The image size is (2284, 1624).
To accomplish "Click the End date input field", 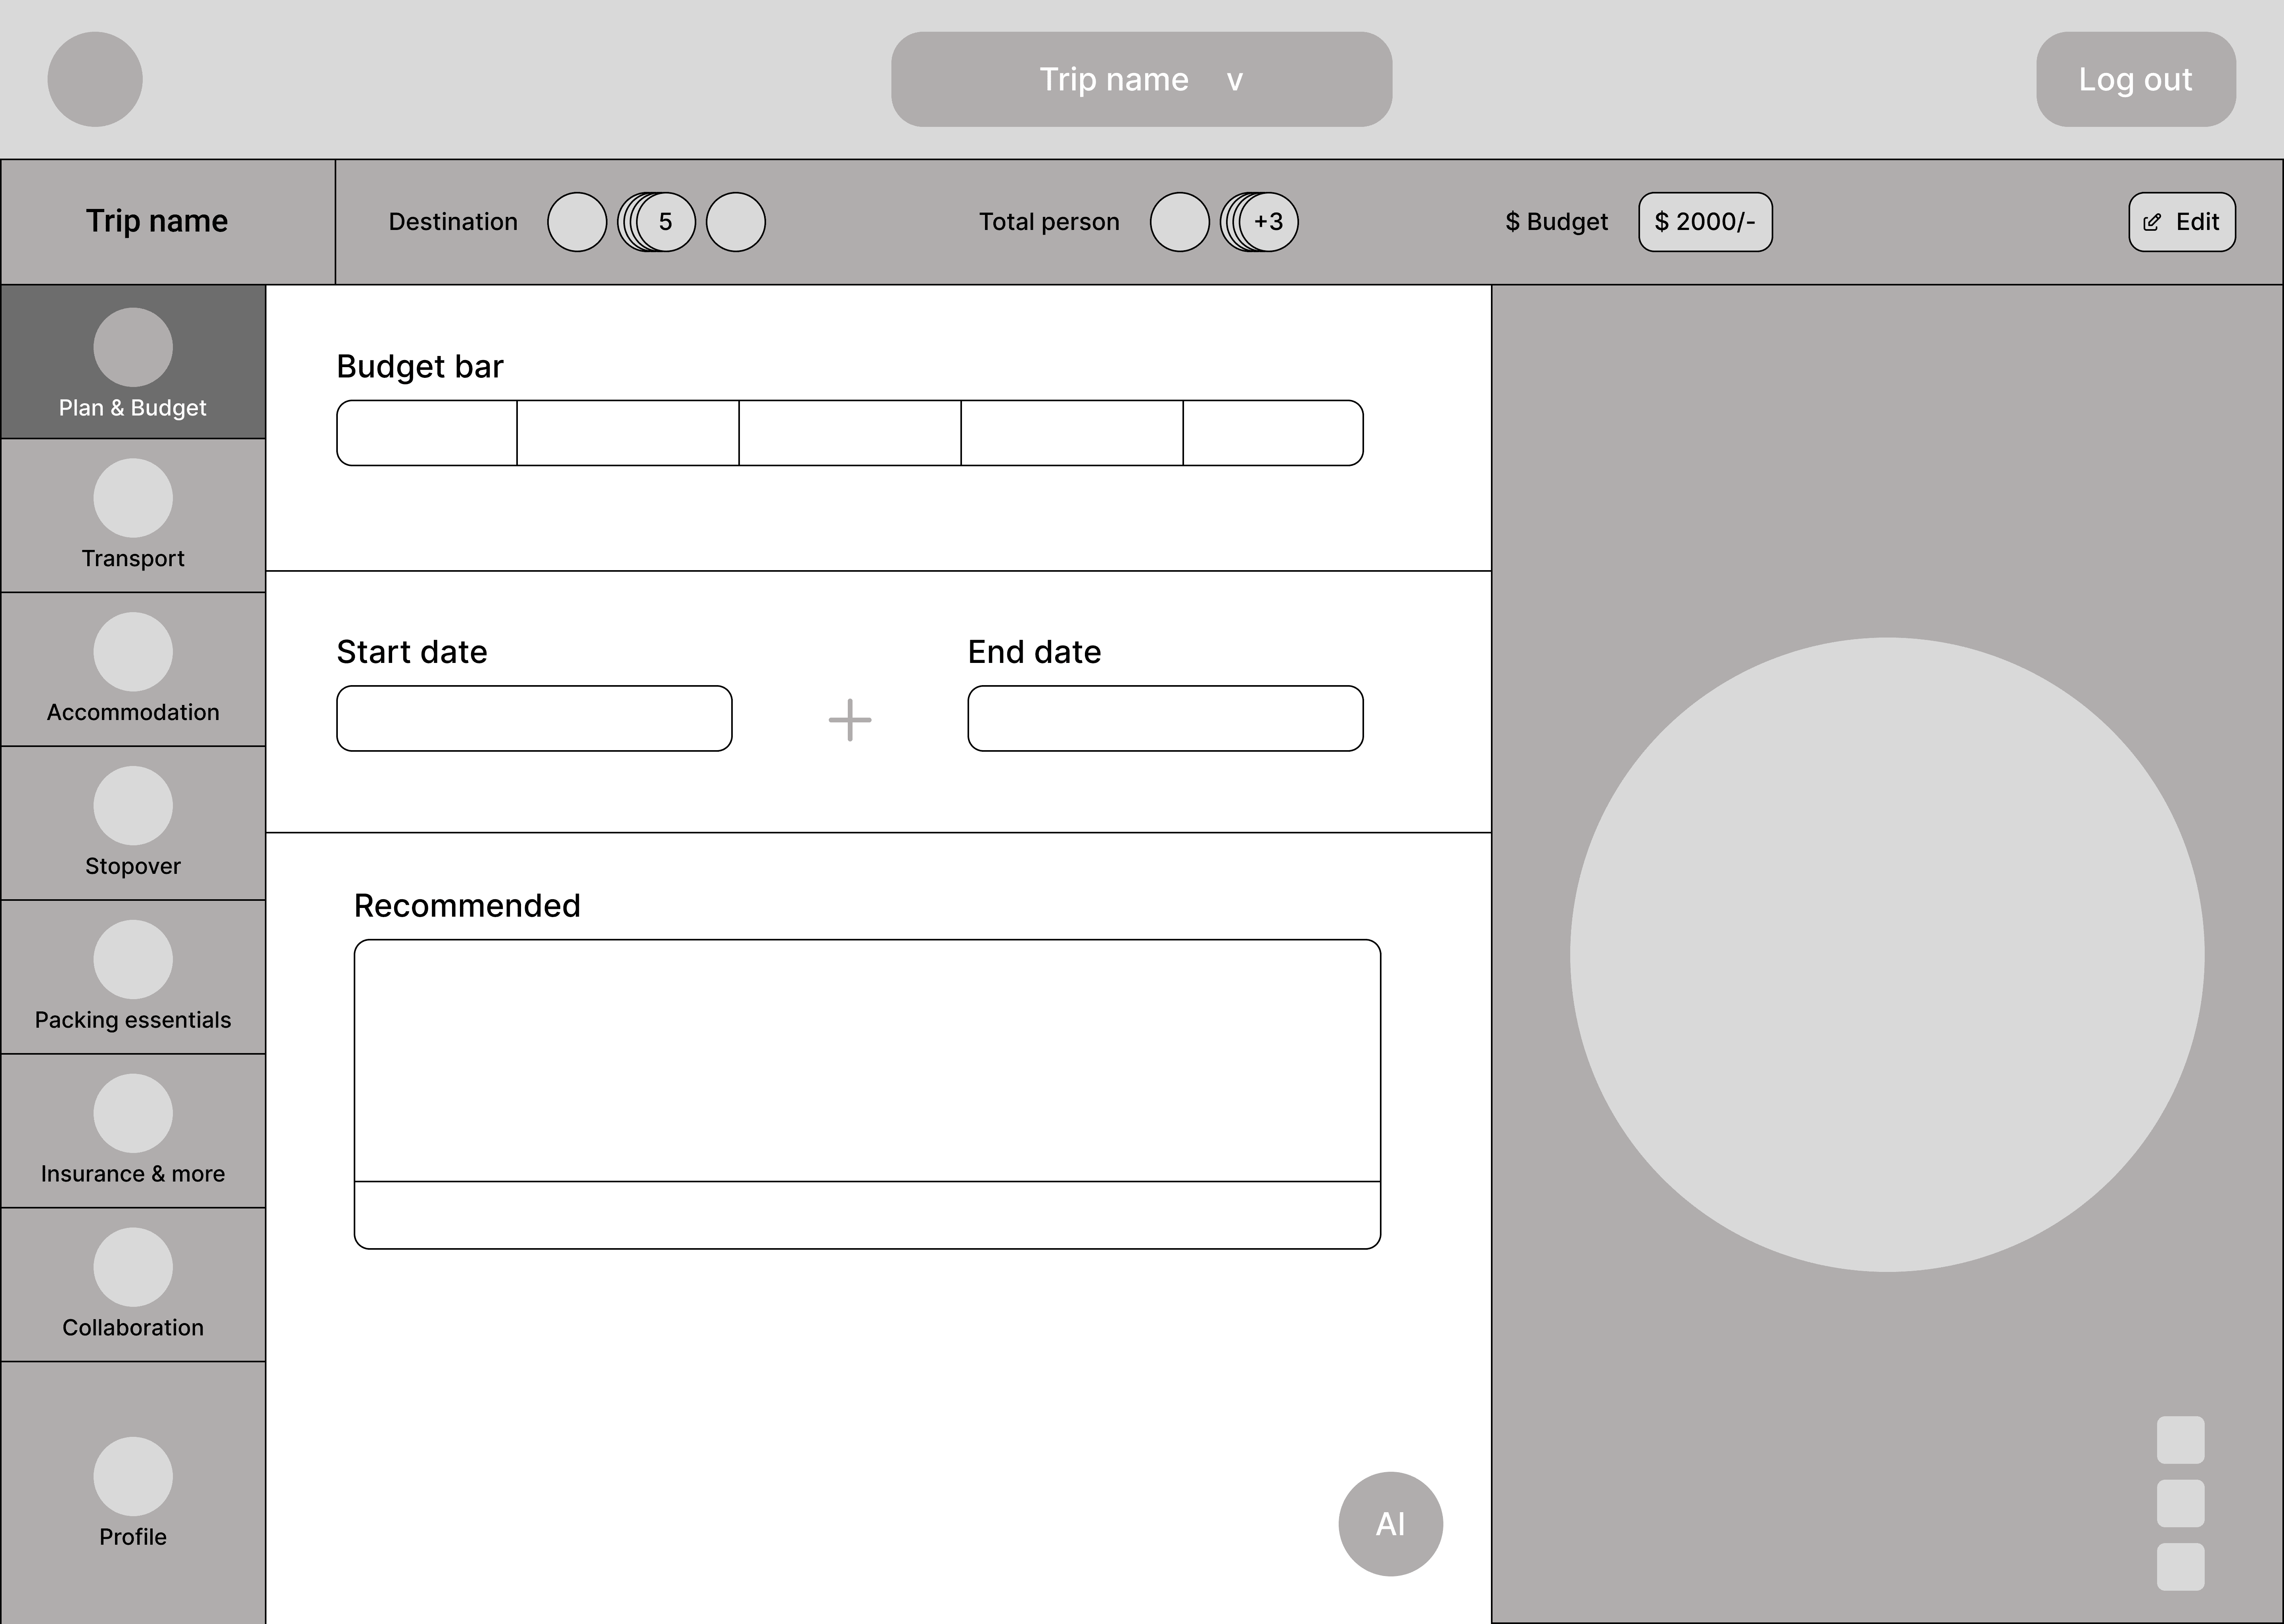I will point(1165,718).
